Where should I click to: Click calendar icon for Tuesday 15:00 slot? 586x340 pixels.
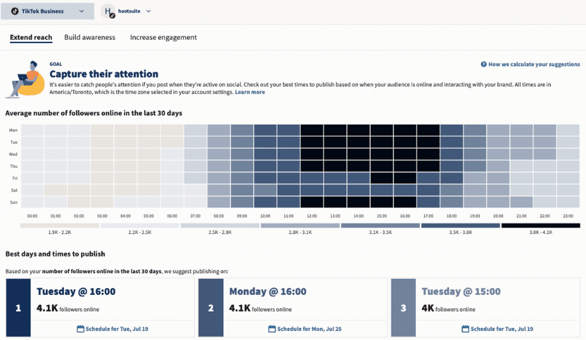[x=466, y=329]
